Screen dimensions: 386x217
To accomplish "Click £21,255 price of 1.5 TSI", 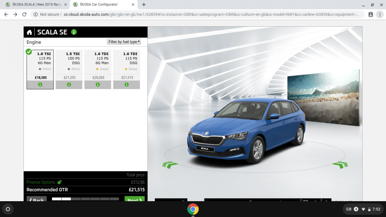I will pos(69,77).
